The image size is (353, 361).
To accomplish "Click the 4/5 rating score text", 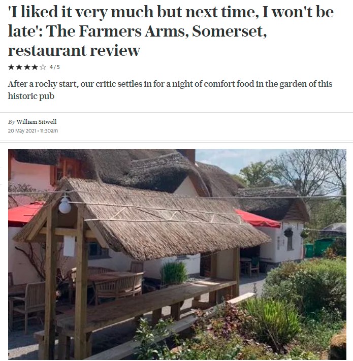I will 54,67.
